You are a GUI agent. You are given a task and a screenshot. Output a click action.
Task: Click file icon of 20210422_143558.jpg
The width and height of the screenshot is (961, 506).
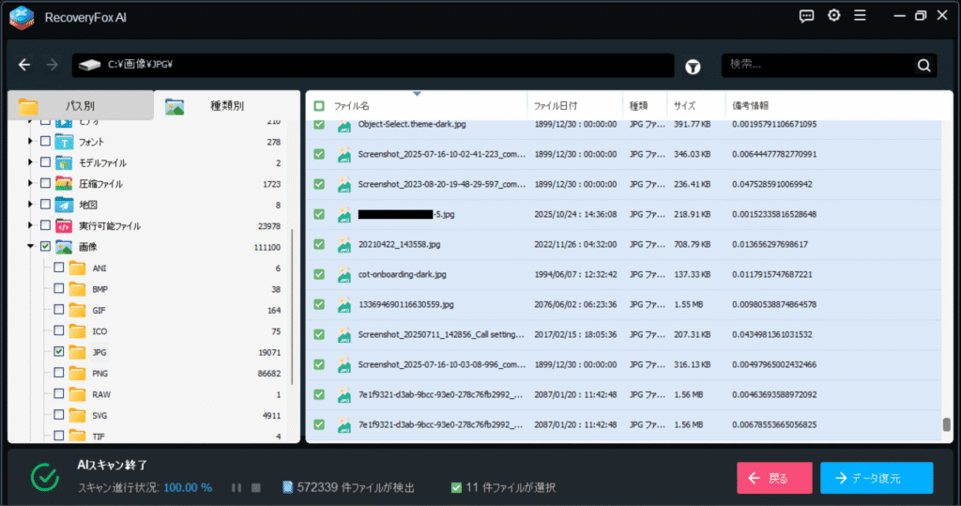[344, 244]
